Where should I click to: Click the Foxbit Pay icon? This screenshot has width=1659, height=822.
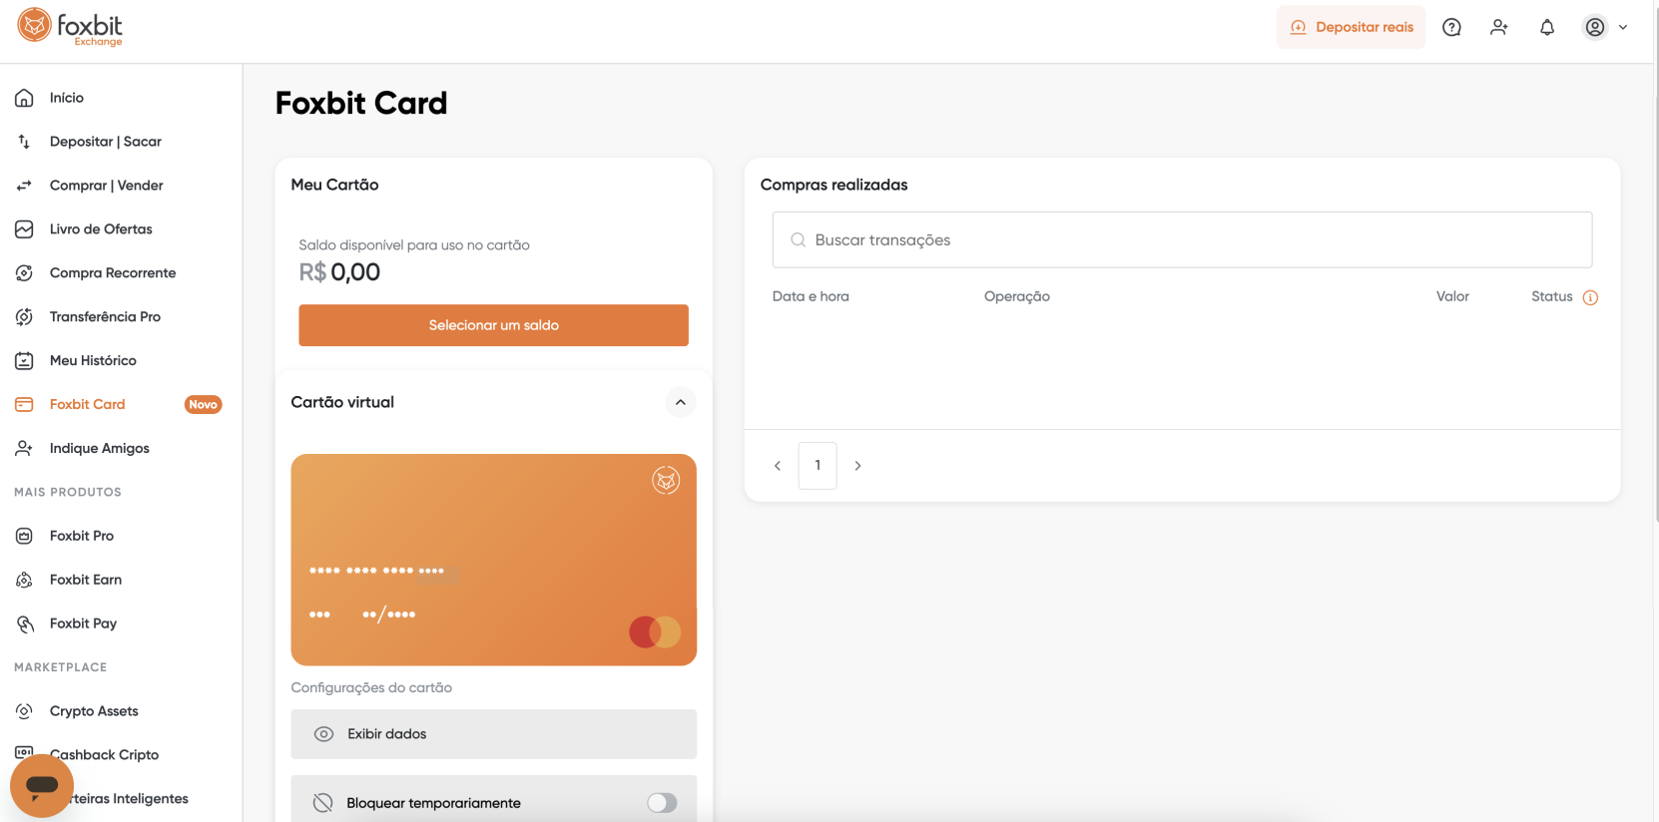pyautogui.click(x=24, y=624)
